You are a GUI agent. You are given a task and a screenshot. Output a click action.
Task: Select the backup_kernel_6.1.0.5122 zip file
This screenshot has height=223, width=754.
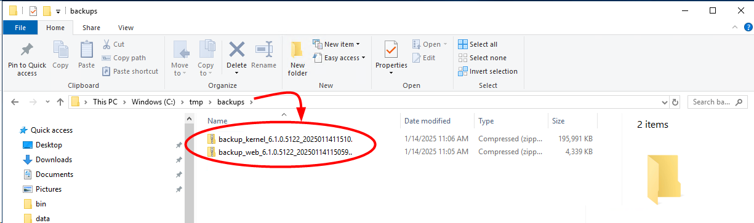coord(286,139)
